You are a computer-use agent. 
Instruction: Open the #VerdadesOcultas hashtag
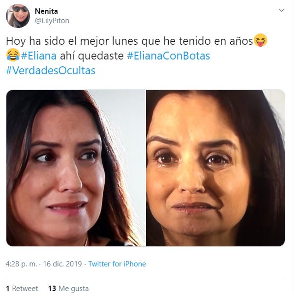(51, 70)
